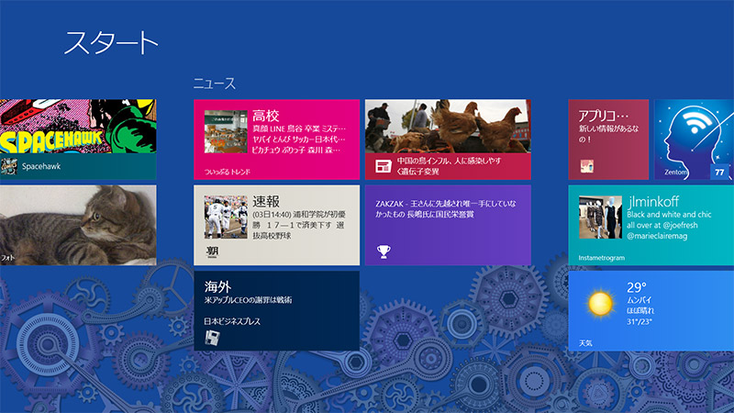Open jlminkoff Instametrogram tile
This screenshot has width=734, height=413.
[x=651, y=225]
